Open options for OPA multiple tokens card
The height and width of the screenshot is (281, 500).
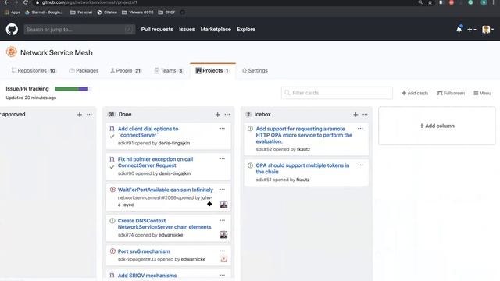[360, 165]
